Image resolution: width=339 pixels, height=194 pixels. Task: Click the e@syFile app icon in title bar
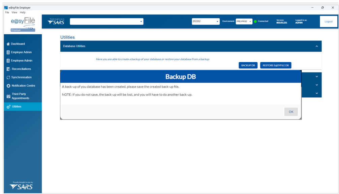tap(6, 7)
